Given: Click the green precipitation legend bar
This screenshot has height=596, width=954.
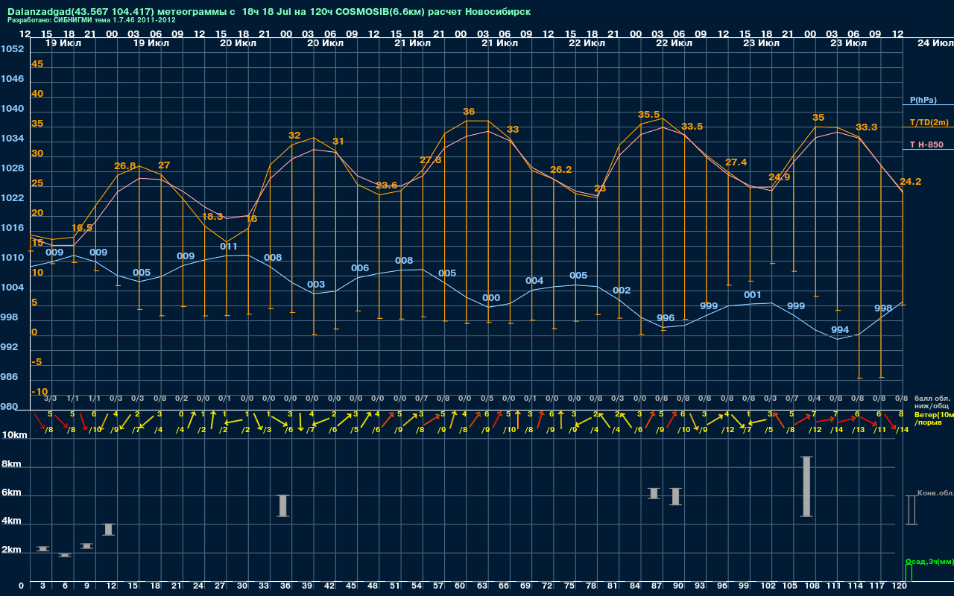Looking at the screenshot, I should (908, 574).
